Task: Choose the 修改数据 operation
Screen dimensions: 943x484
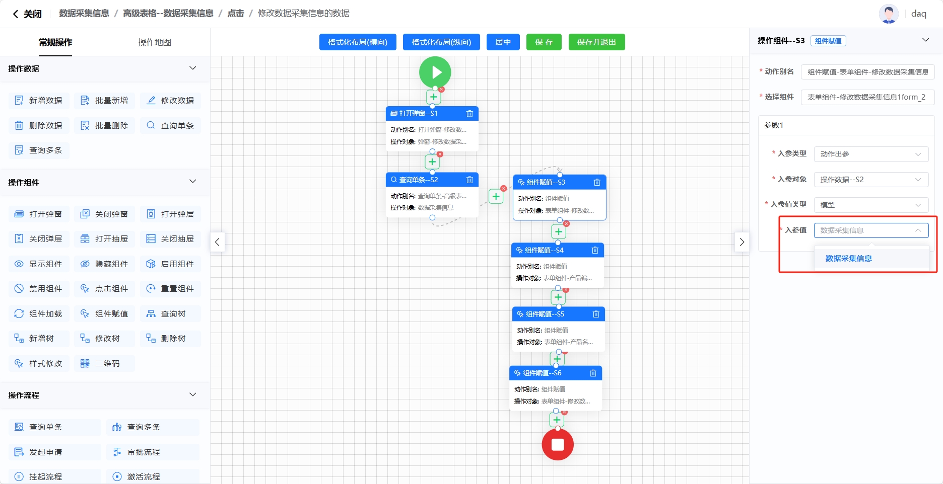Action: click(x=171, y=101)
